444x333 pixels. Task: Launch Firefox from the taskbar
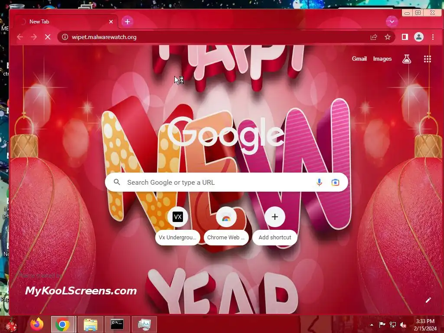(x=37, y=324)
